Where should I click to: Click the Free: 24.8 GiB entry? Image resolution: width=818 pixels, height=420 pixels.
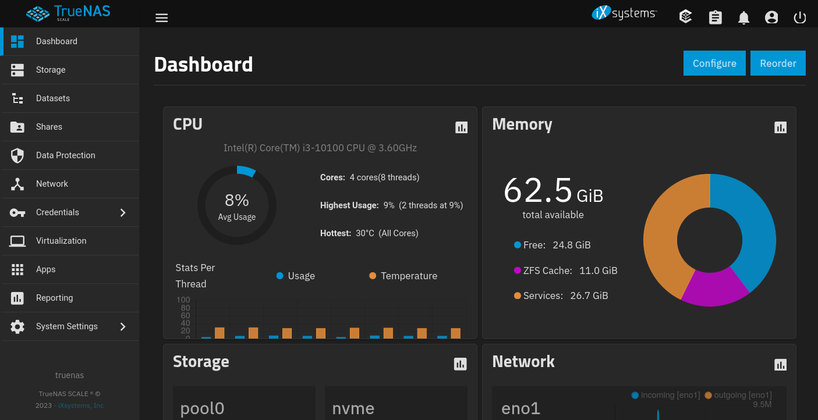point(552,245)
